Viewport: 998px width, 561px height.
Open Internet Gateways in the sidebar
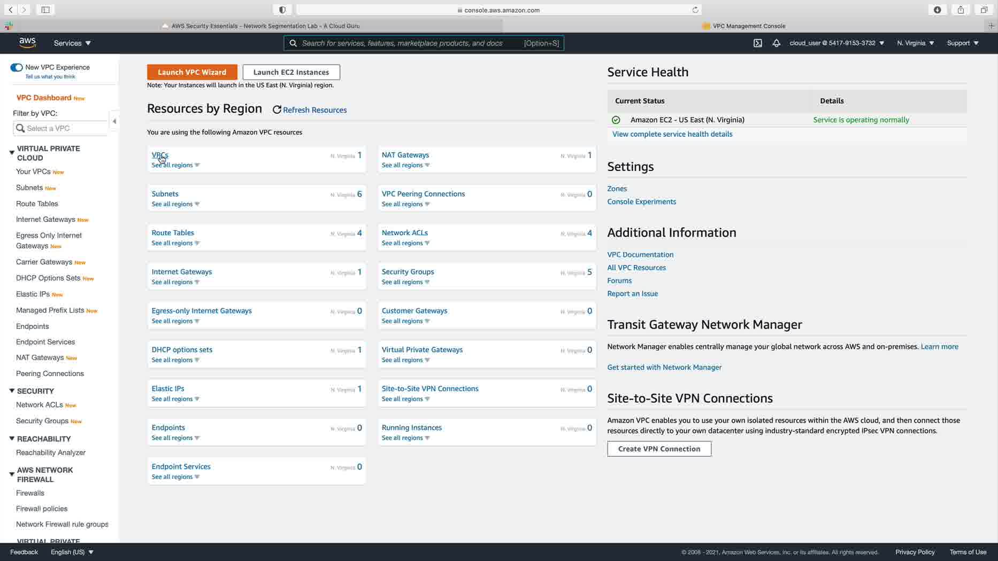[45, 220]
